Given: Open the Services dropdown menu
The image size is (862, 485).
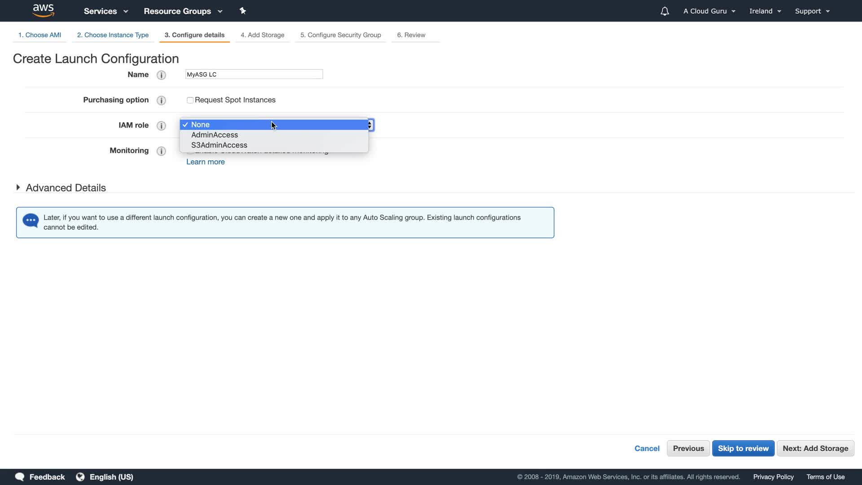Looking at the screenshot, I should [106, 11].
